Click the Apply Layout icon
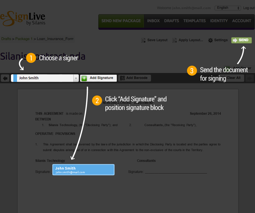 [x=175, y=40]
